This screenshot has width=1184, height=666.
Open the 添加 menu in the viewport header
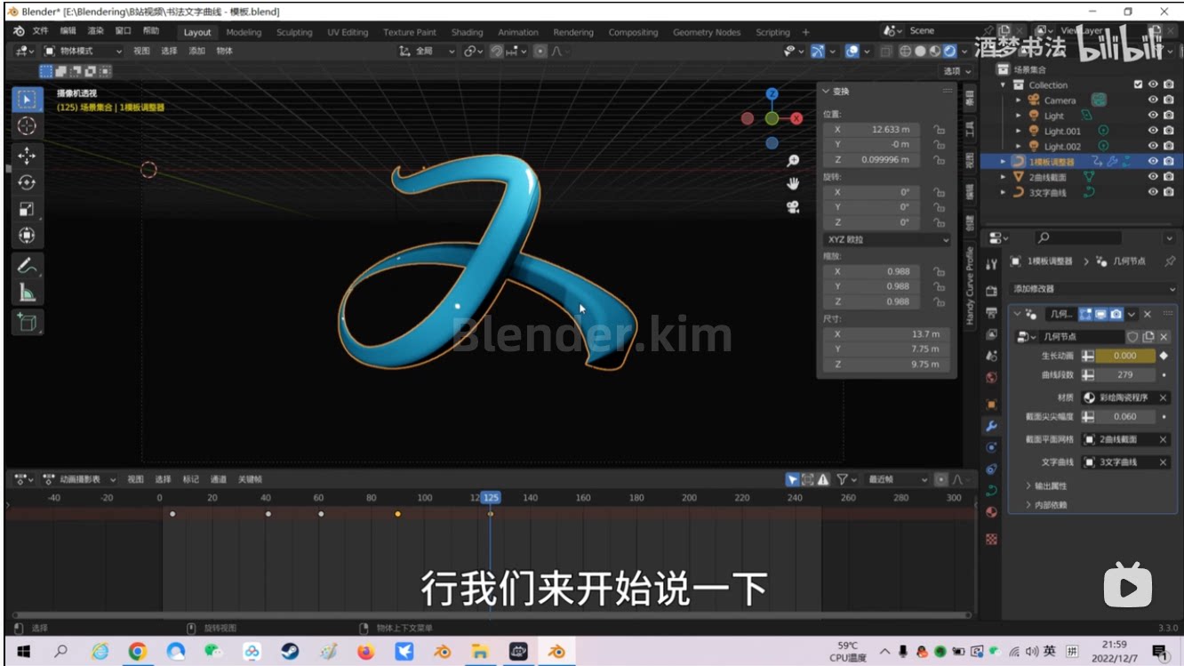pos(196,51)
